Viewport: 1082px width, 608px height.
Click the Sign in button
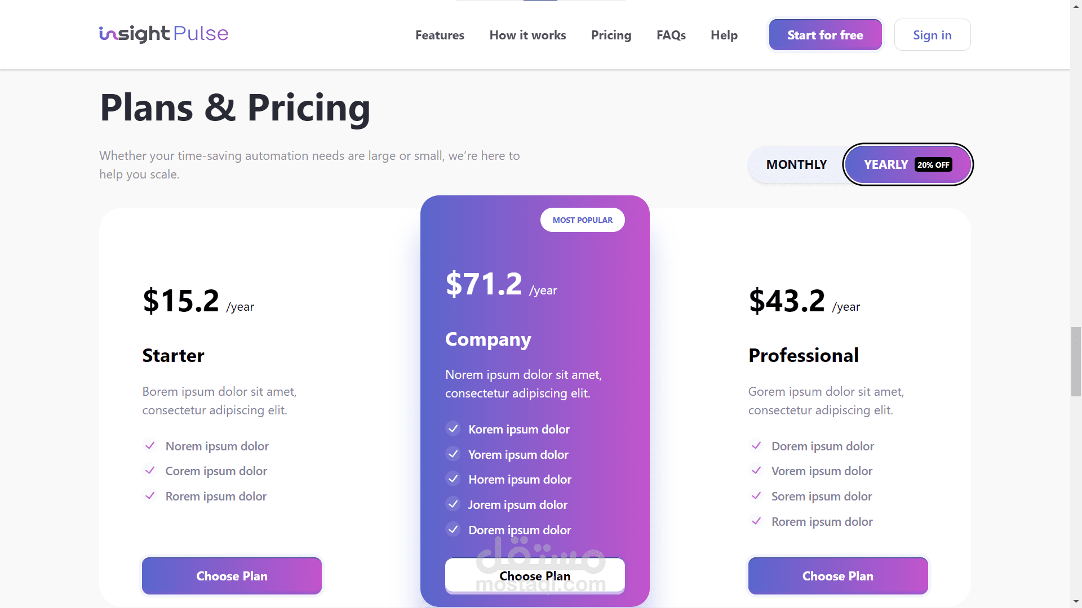coord(932,35)
